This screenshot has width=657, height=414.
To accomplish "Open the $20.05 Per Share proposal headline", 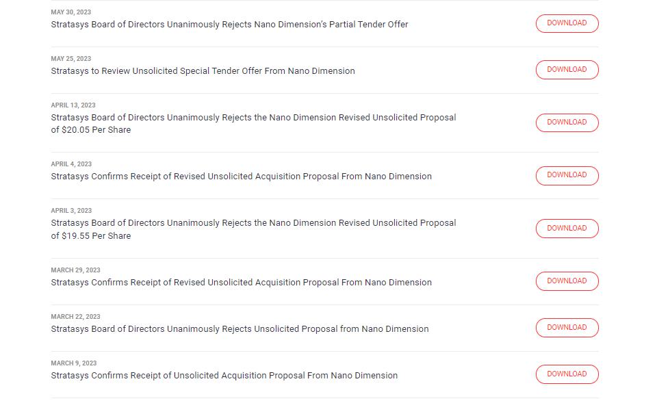I will (253, 123).
